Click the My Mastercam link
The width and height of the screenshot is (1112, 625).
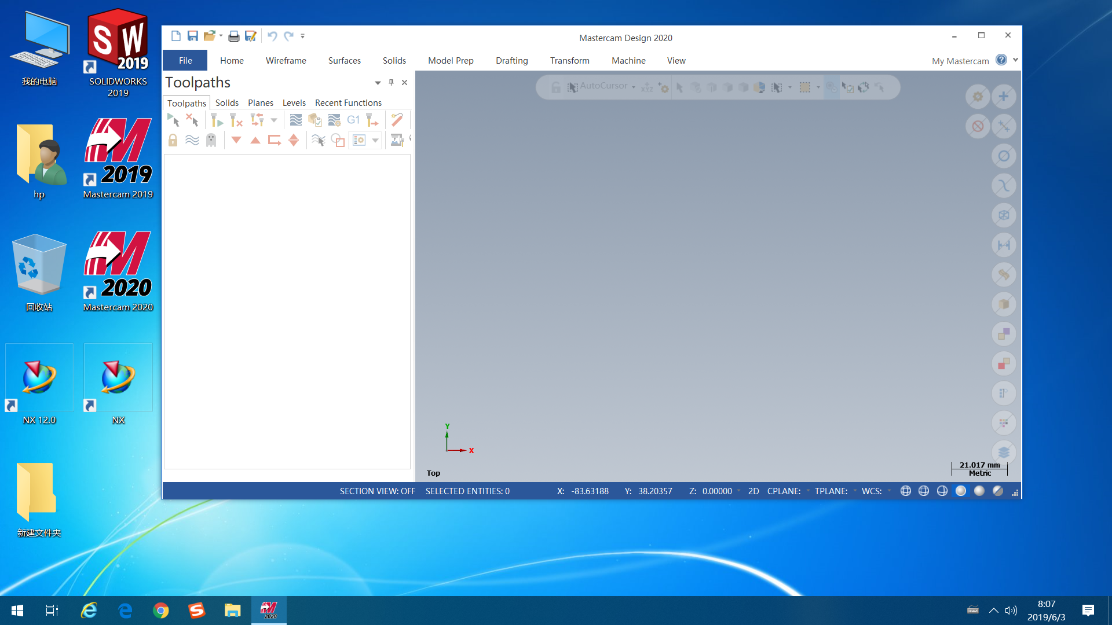[x=960, y=61]
